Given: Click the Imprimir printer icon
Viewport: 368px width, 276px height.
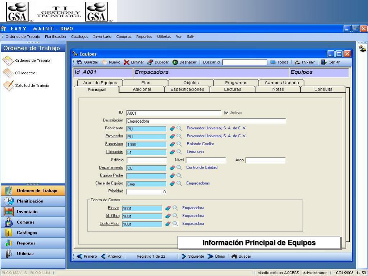Looking at the screenshot, I should pos(297,62).
